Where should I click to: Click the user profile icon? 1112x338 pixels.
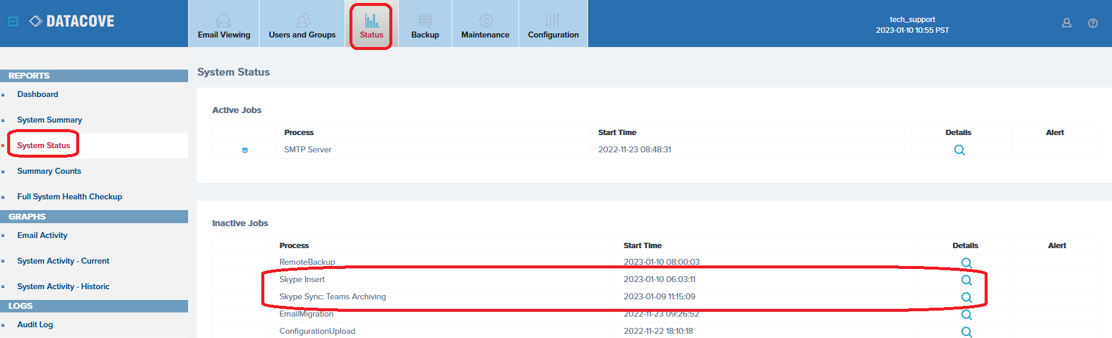pyautogui.click(x=1066, y=23)
